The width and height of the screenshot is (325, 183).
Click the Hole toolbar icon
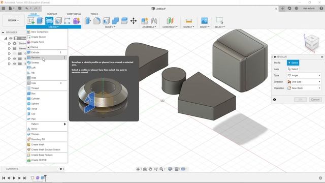point(58,21)
